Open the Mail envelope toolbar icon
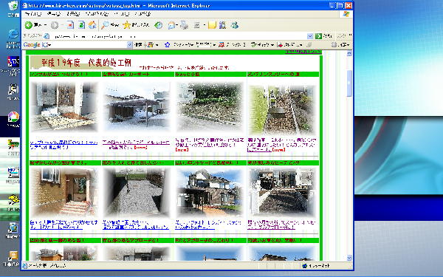This screenshot has width=443, height=277. [x=171, y=25]
